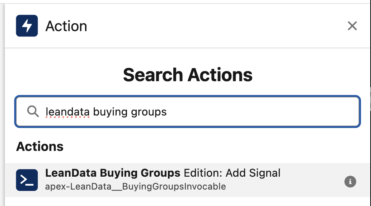Click the lightning bolt Action icon
Screen dimensions: 371x206
(27, 26)
